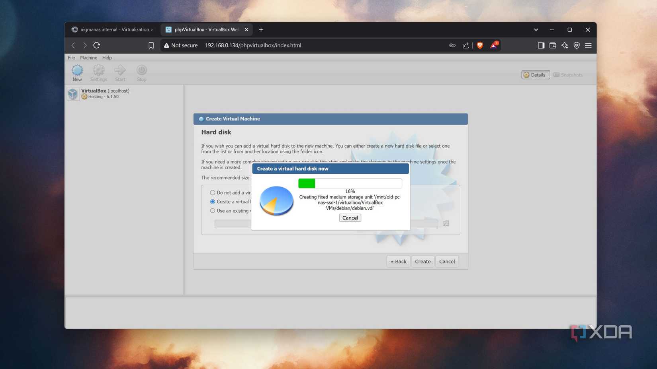
Task: Click the green disk creation progress bar
Action: coord(350,183)
